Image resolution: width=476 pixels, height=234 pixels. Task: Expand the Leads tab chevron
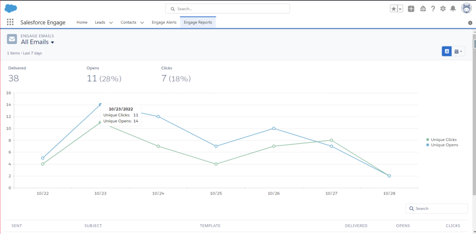click(111, 23)
